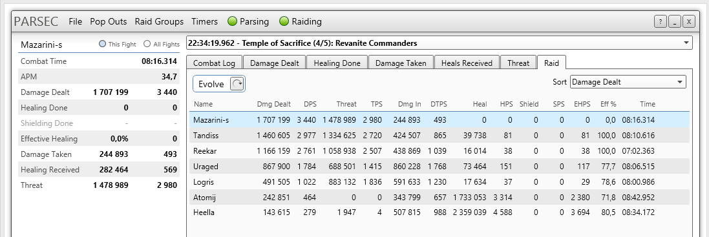Open the fight selection dropdown
The image size is (709, 237).
click(x=439, y=43)
